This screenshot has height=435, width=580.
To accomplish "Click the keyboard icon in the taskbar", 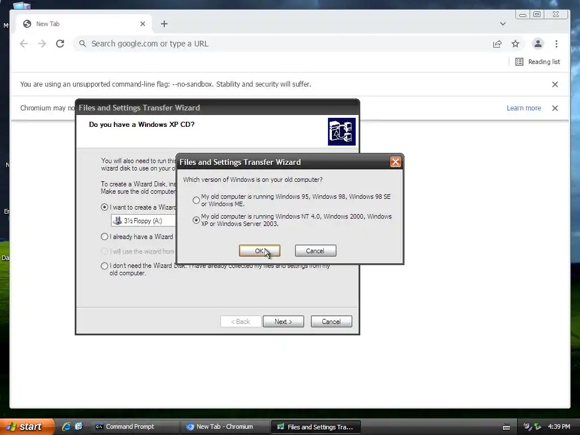I will [x=506, y=427].
